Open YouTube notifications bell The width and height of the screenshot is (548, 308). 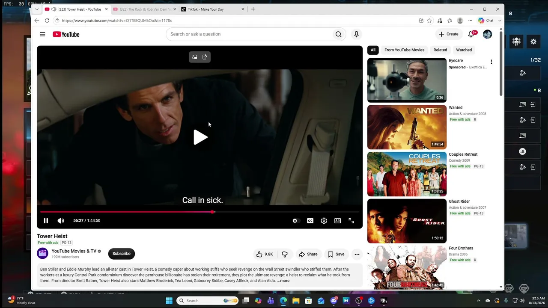coord(471,34)
